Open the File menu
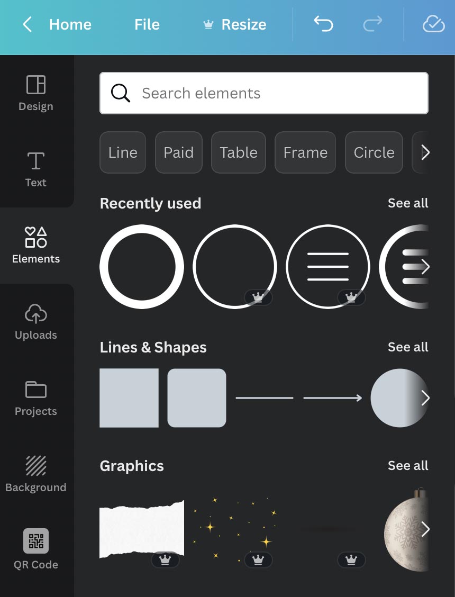The height and width of the screenshot is (597, 455). click(147, 25)
